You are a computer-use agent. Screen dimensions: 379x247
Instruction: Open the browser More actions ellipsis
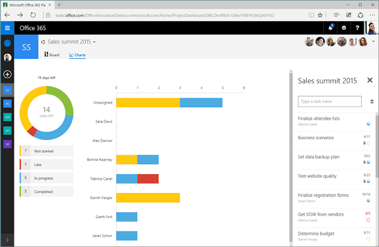(372, 15)
